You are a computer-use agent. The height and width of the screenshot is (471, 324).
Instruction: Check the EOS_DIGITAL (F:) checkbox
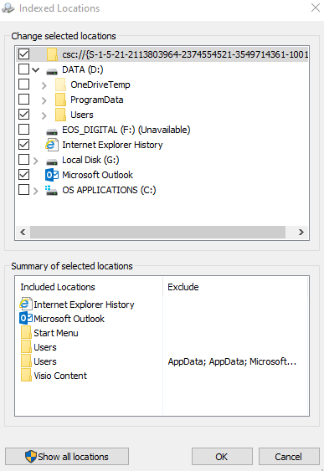point(23,129)
